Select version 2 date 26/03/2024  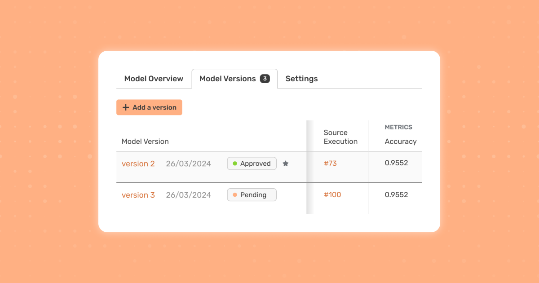(x=189, y=164)
